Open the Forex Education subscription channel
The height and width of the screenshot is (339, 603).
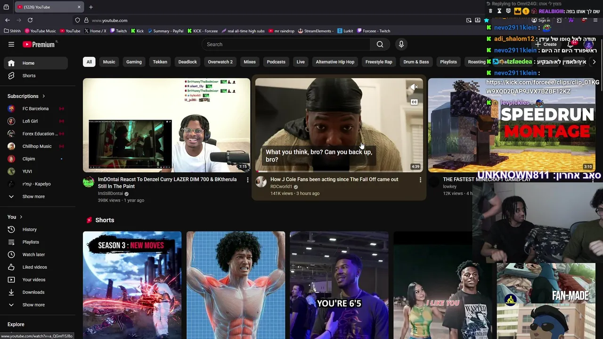click(36, 134)
